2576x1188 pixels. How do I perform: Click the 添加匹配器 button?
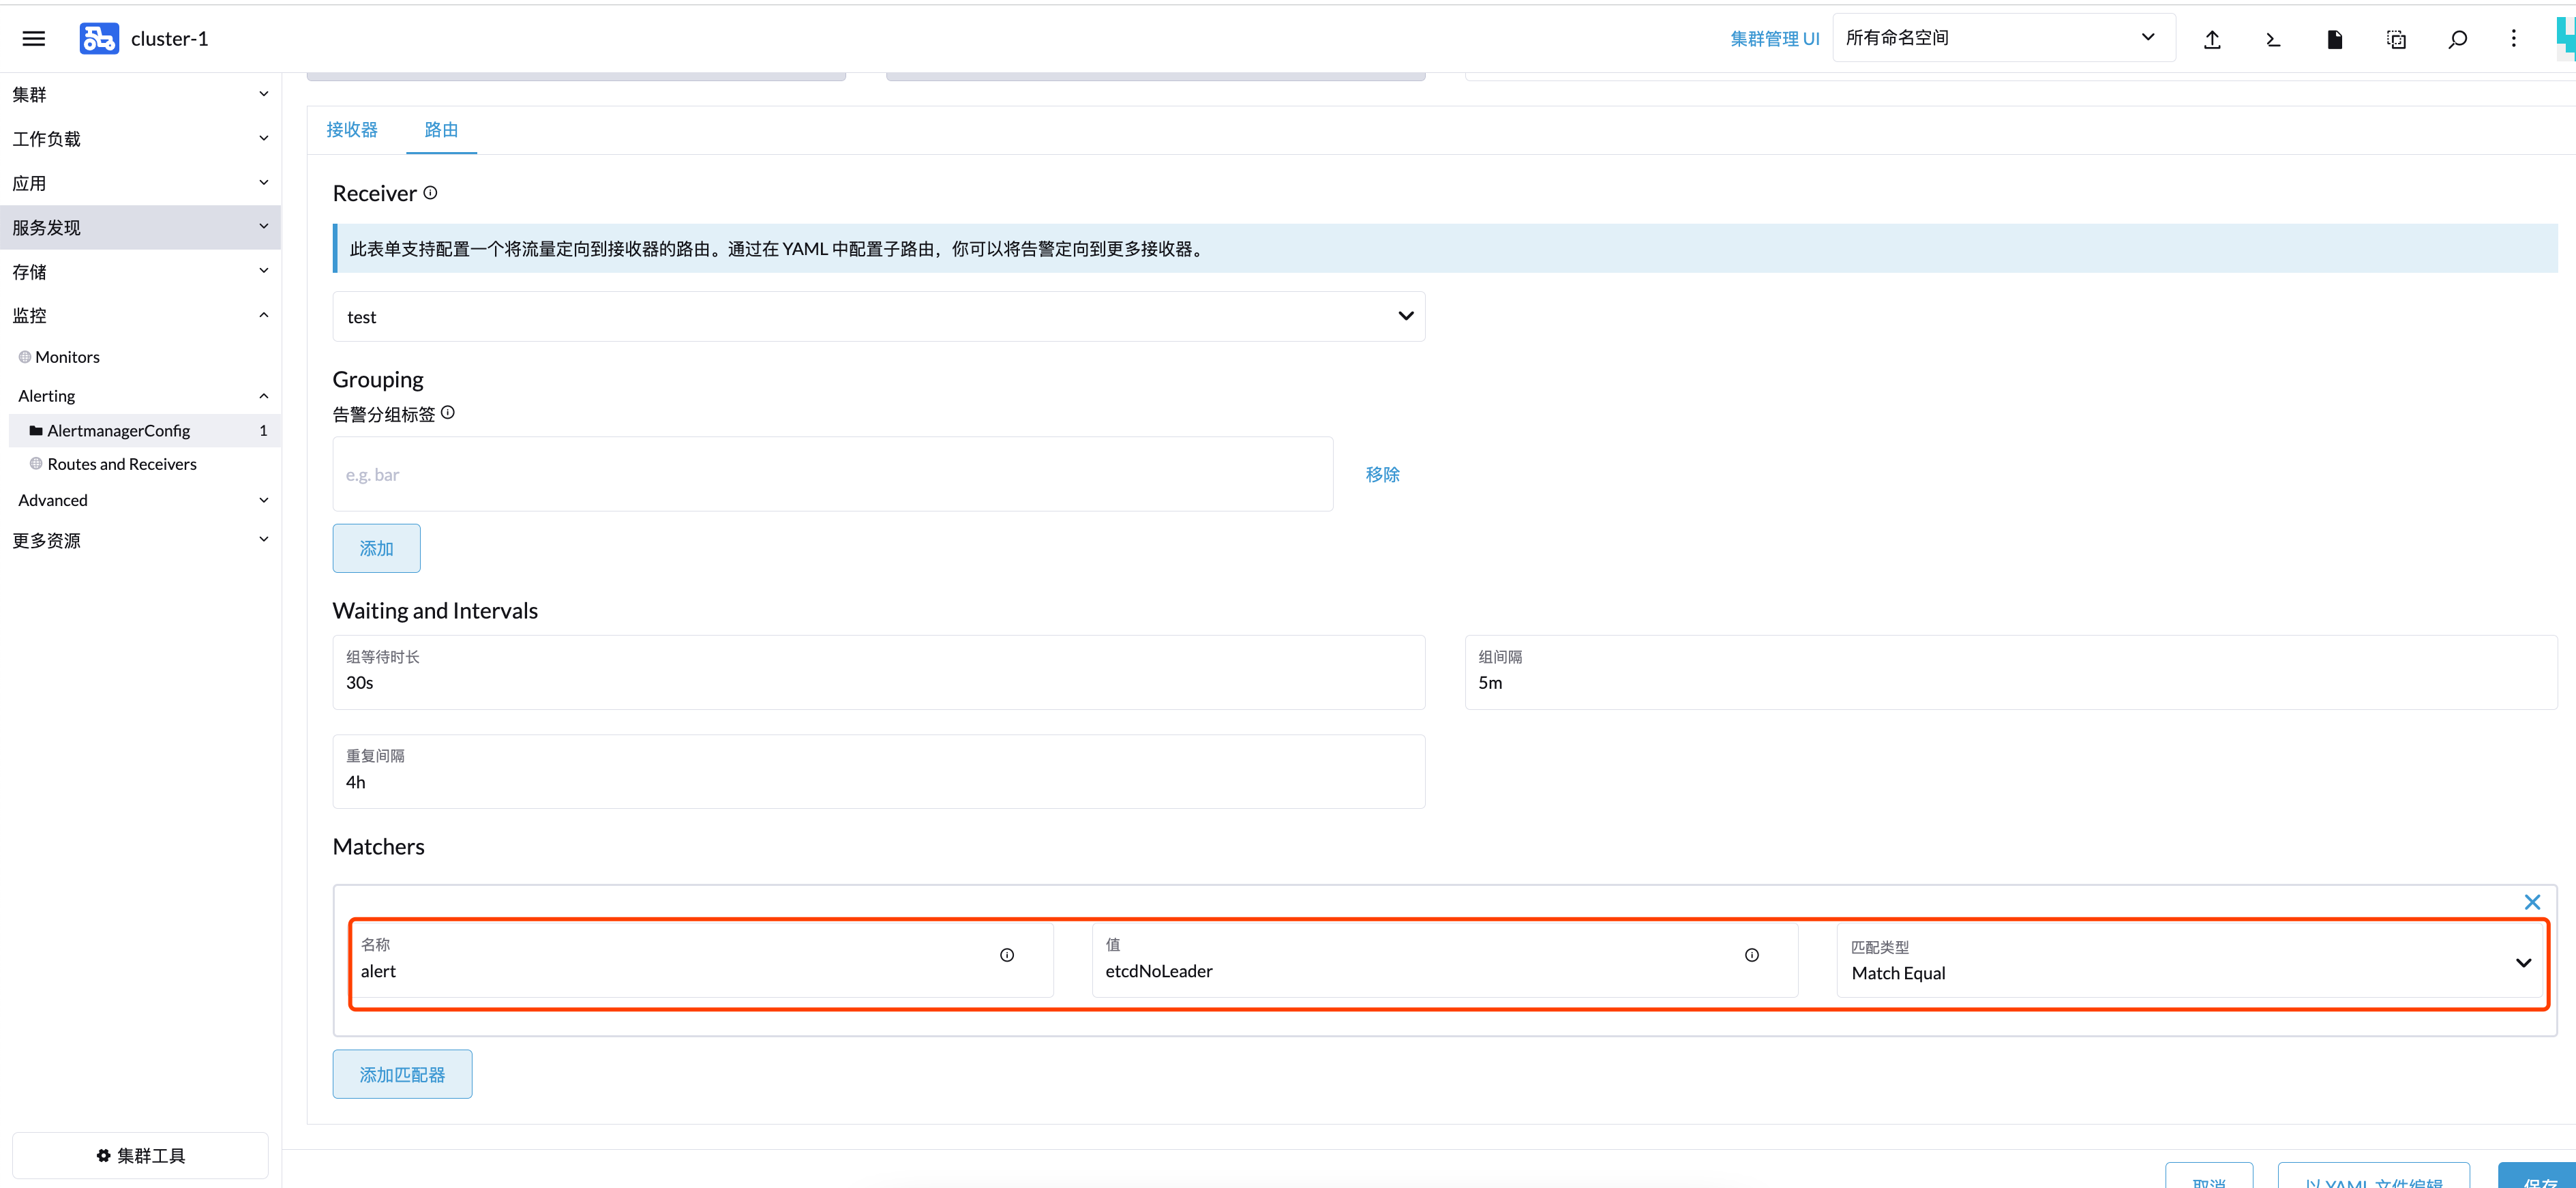coord(402,1074)
